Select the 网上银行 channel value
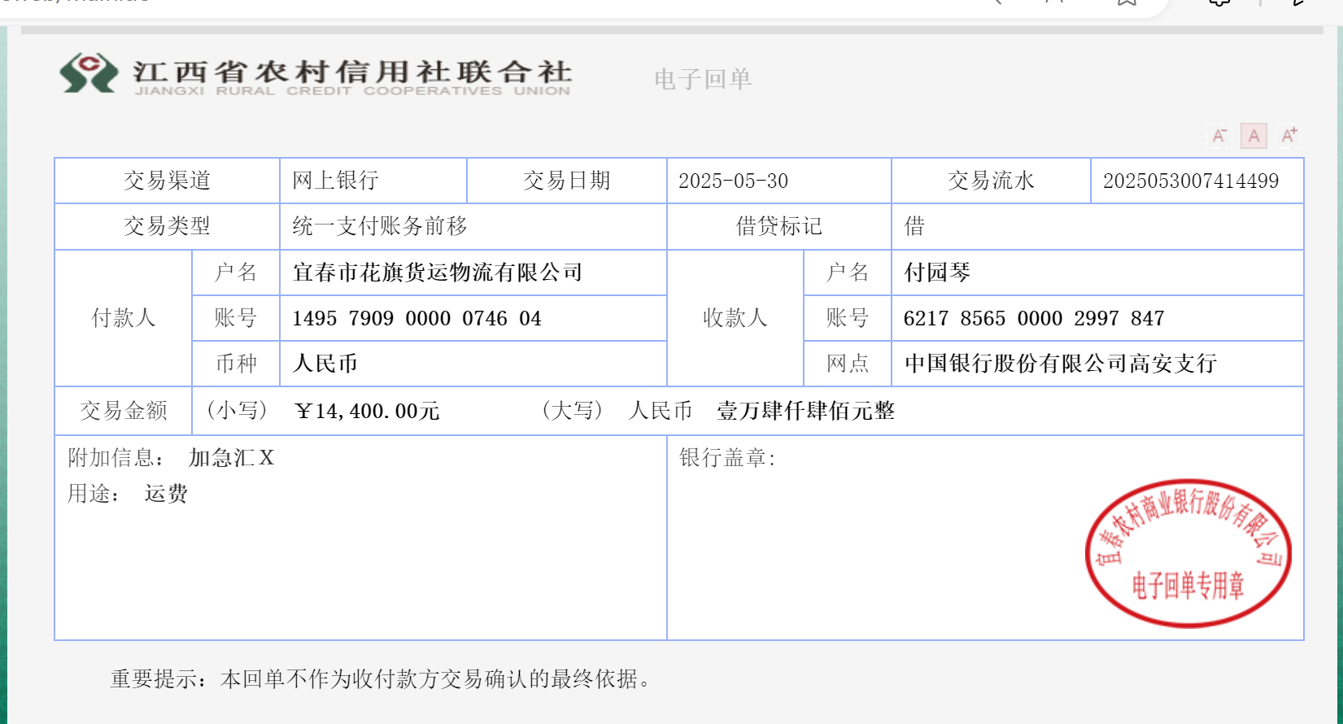This screenshot has width=1343, height=724. (x=335, y=181)
